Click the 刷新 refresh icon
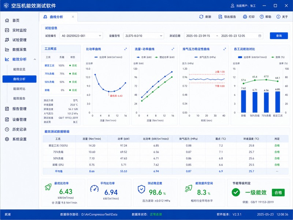The height and width of the screenshot is (220, 293). click(201, 16)
